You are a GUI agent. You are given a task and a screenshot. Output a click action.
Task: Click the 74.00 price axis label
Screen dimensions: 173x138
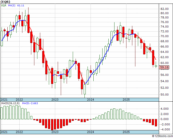point(164,27)
